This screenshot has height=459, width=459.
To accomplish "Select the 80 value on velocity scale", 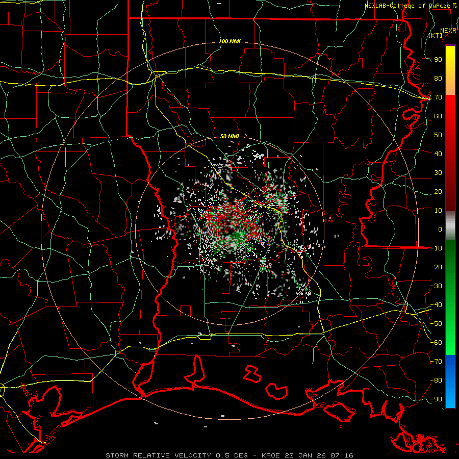I will pyautogui.click(x=438, y=78).
